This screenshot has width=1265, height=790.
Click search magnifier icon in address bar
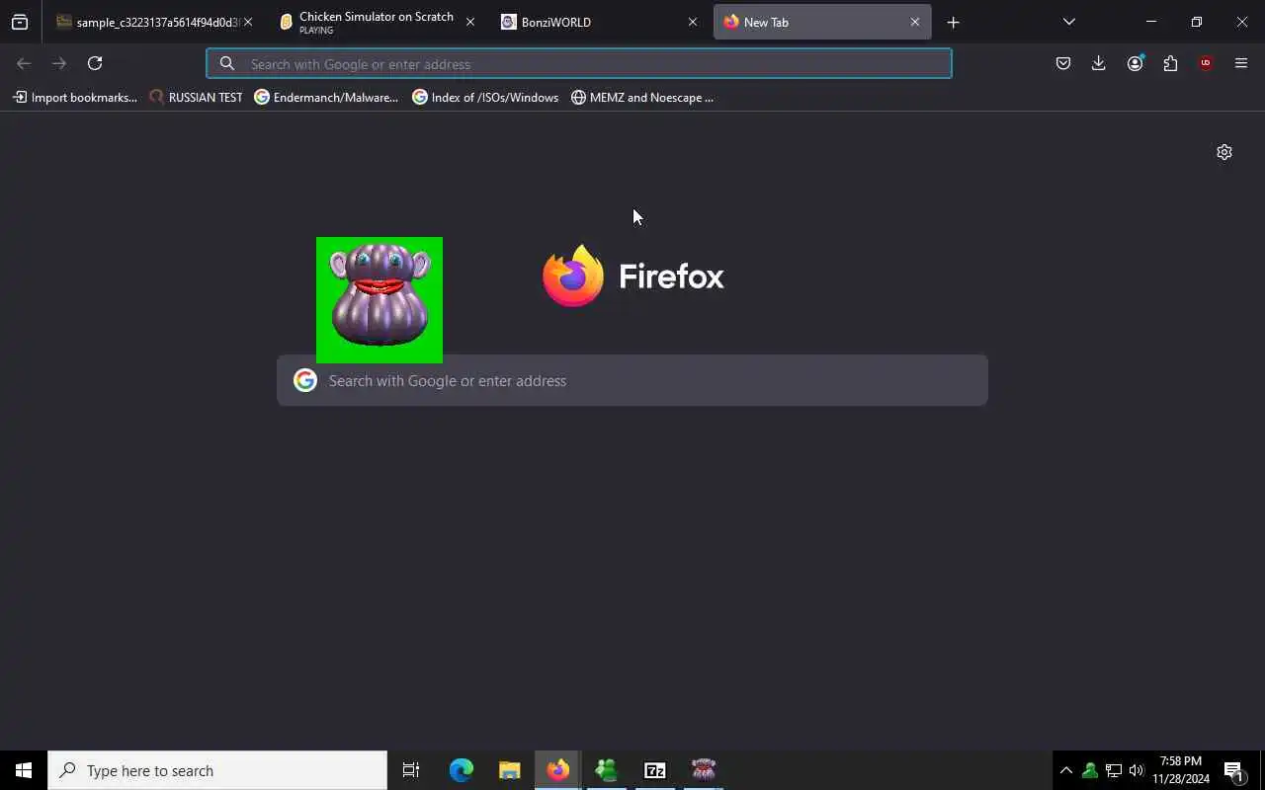[227, 63]
